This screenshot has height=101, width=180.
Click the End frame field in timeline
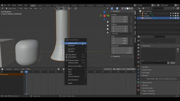point(131,69)
